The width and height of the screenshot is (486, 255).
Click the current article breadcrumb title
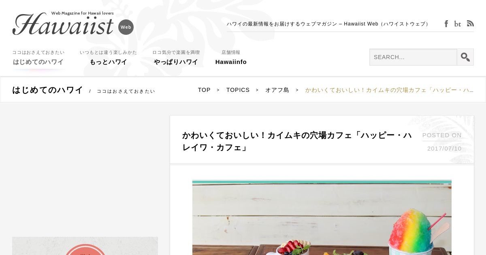(x=389, y=90)
